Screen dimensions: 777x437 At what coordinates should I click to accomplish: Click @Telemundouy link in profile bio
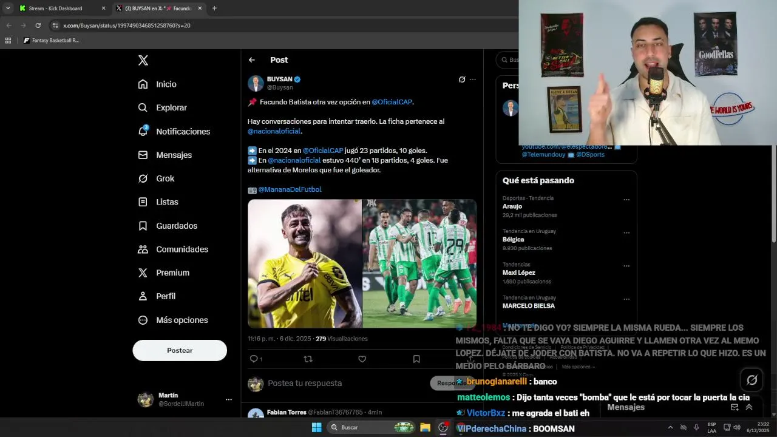pyautogui.click(x=543, y=155)
